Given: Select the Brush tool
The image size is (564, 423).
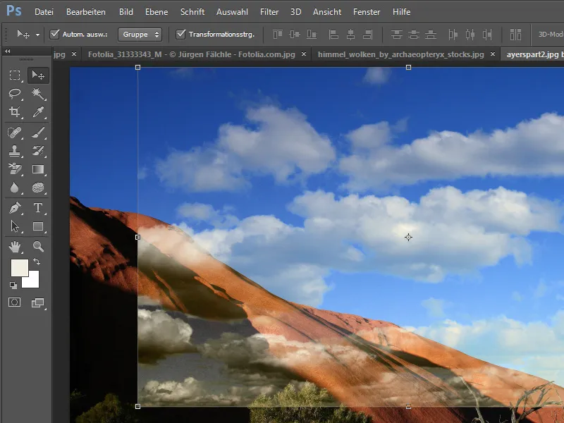Looking at the screenshot, I should pyautogui.click(x=38, y=133).
